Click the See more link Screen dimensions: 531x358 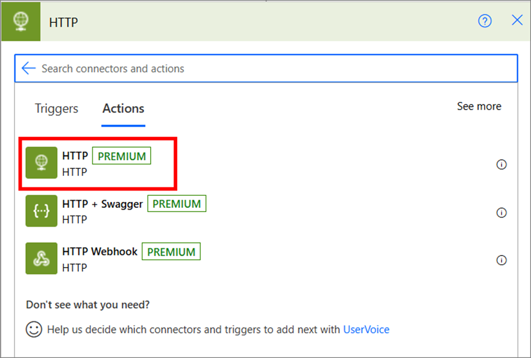[479, 106]
